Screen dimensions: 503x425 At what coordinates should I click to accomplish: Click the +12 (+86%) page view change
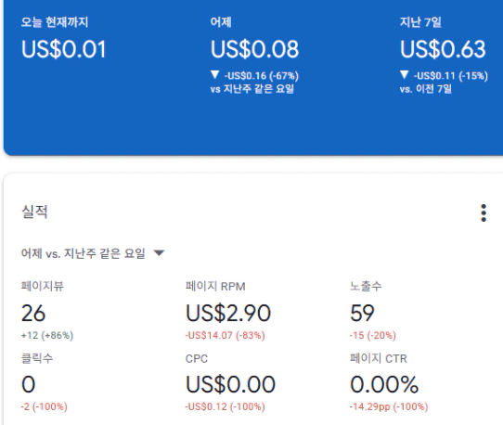[47, 336]
